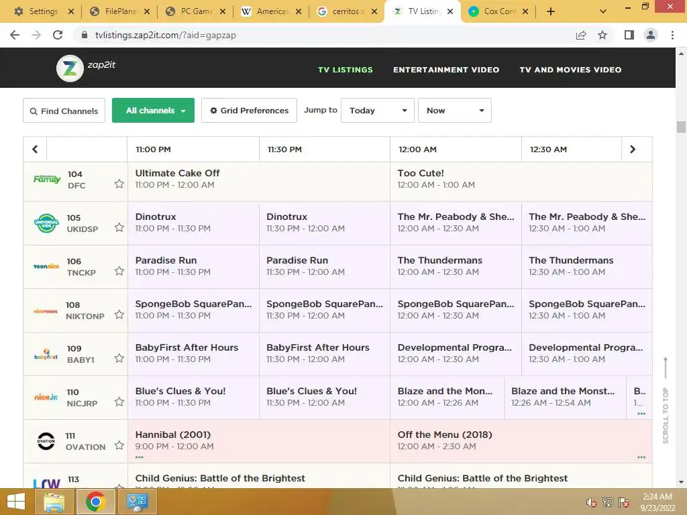The height and width of the screenshot is (515, 687).
Task: Go to next time slot arrow
Action: pyautogui.click(x=633, y=150)
